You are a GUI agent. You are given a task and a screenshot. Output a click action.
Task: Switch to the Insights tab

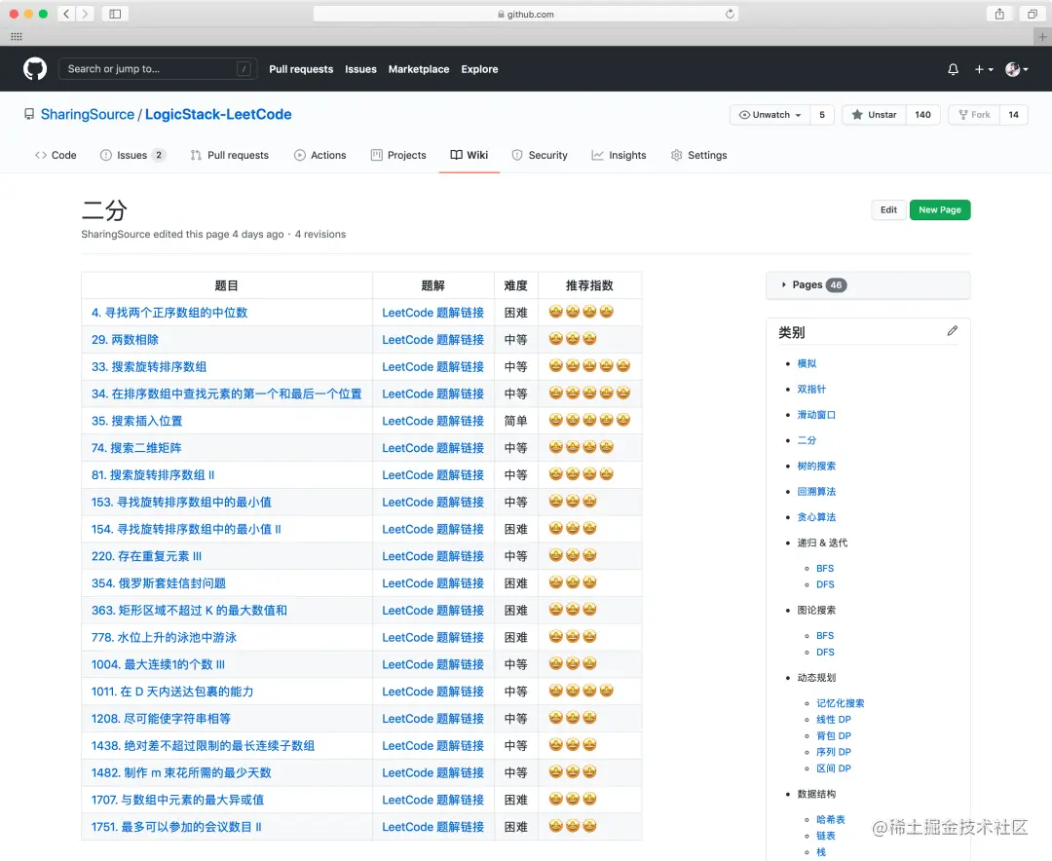click(619, 155)
